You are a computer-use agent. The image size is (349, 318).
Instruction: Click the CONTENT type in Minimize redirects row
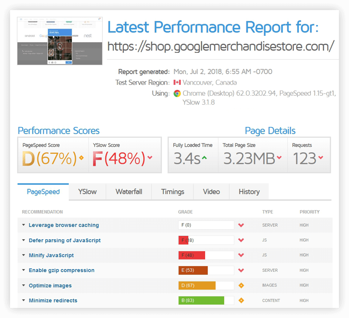271,300
